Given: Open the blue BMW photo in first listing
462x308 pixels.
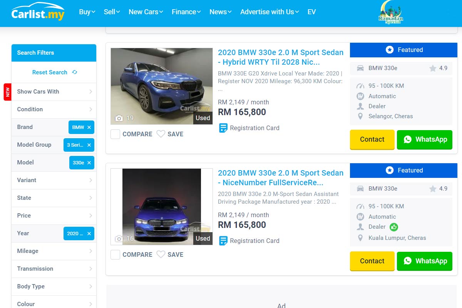Looking at the screenshot, I should pos(162,86).
